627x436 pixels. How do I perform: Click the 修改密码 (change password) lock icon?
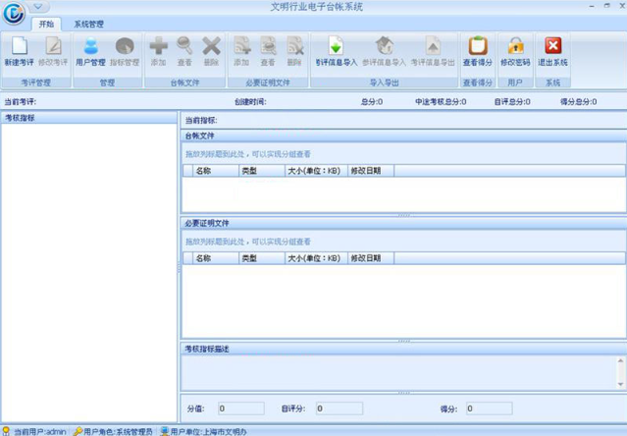(x=515, y=48)
